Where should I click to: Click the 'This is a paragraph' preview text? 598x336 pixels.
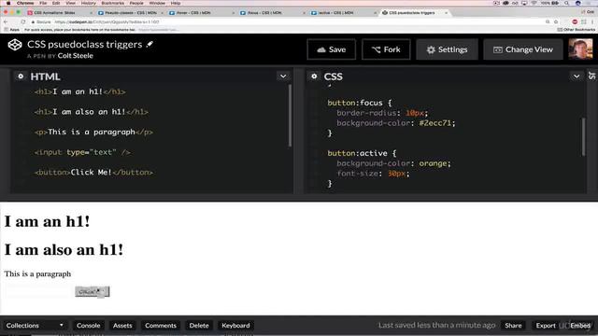pyautogui.click(x=37, y=273)
